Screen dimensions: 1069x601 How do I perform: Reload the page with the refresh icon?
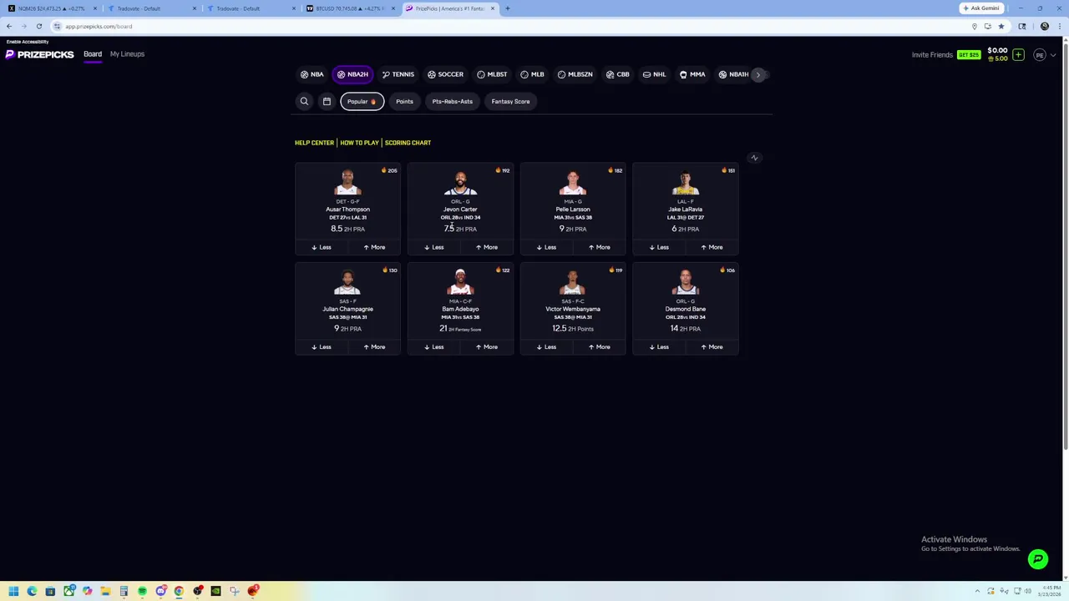[38, 26]
